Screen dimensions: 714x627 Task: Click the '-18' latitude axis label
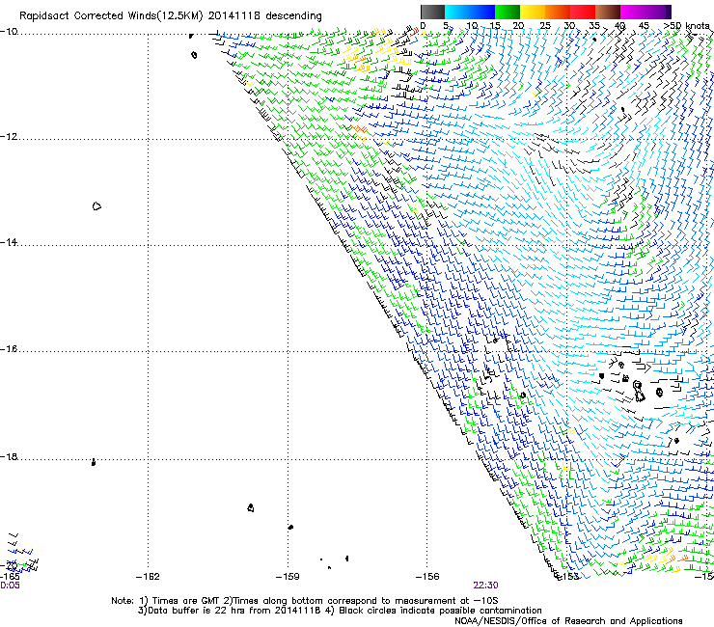point(9,456)
